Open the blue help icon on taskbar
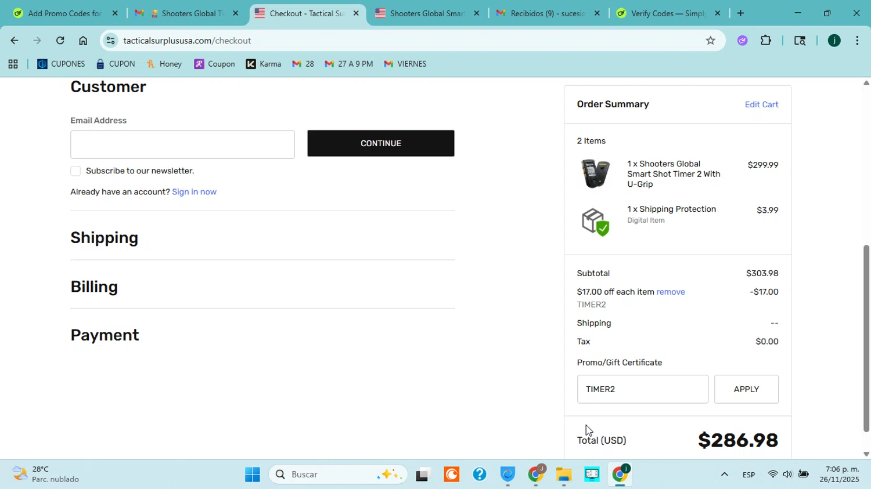Screen dimensions: 871x489 click(x=480, y=474)
